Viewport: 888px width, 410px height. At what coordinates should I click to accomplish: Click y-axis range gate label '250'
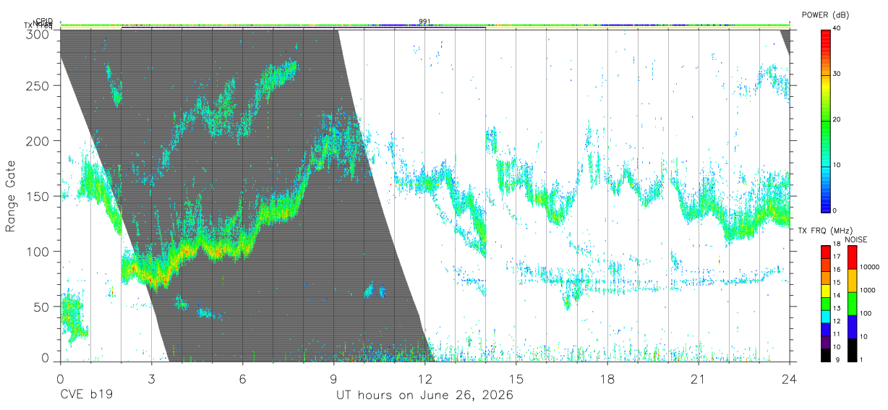point(39,85)
